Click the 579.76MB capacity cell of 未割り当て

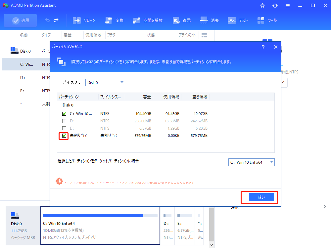[143, 136]
